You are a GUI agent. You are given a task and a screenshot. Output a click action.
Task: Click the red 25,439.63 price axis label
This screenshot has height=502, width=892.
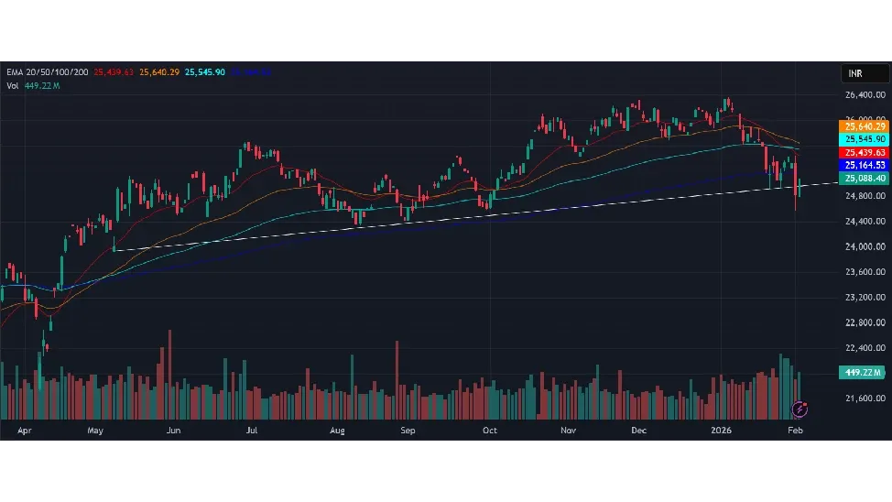click(x=864, y=152)
